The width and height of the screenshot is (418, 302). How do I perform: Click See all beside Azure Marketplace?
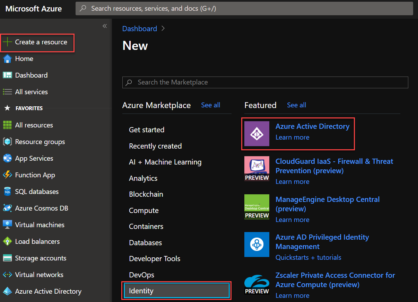[211, 105]
